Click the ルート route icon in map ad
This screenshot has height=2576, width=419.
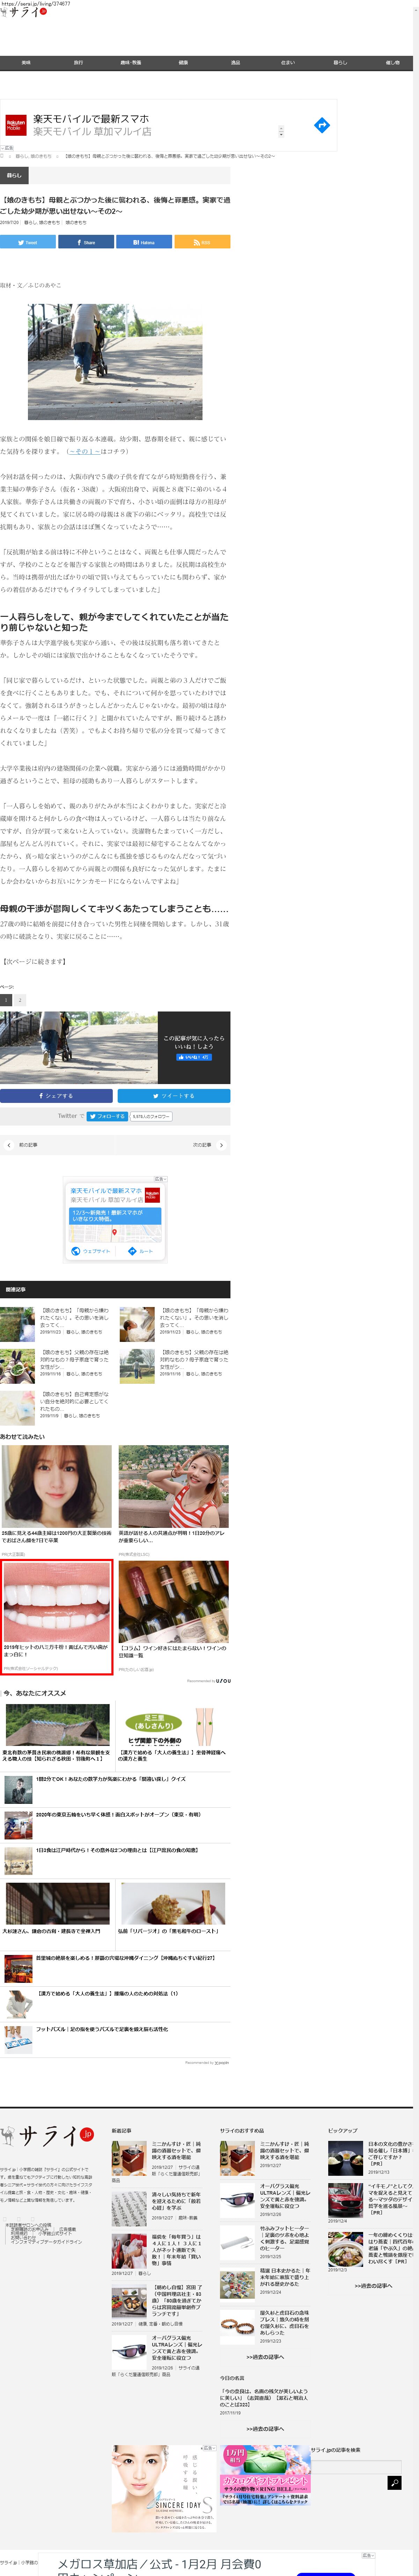pyautogui.click(x=140, y=1251)
